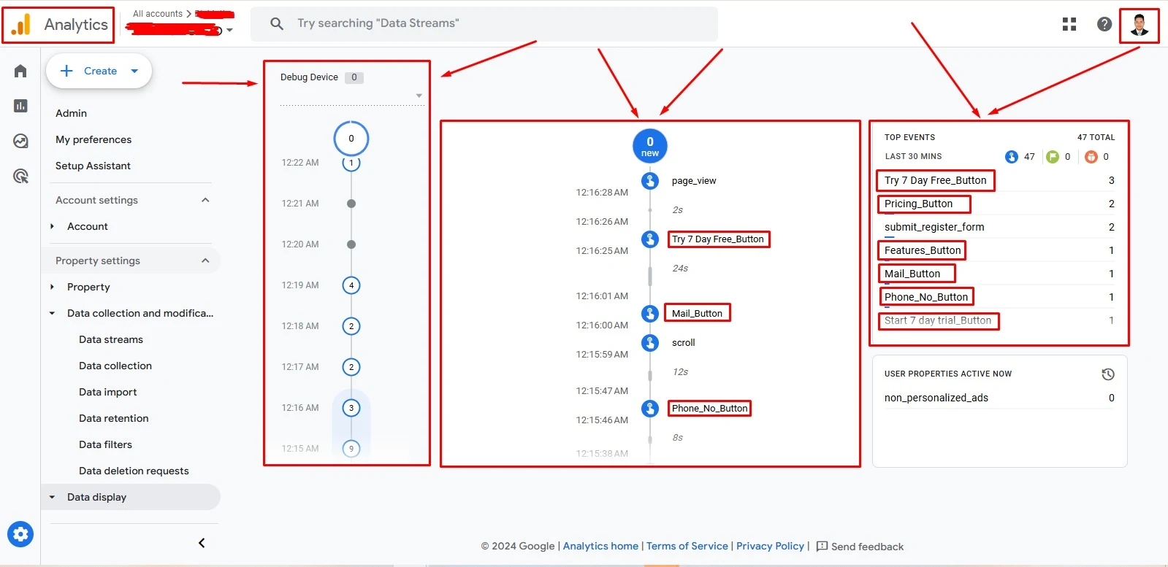The width and height of the screenshot is (1168, 567).
Task: Click the blue events count icon showing 47
Action: (1012, 157)
